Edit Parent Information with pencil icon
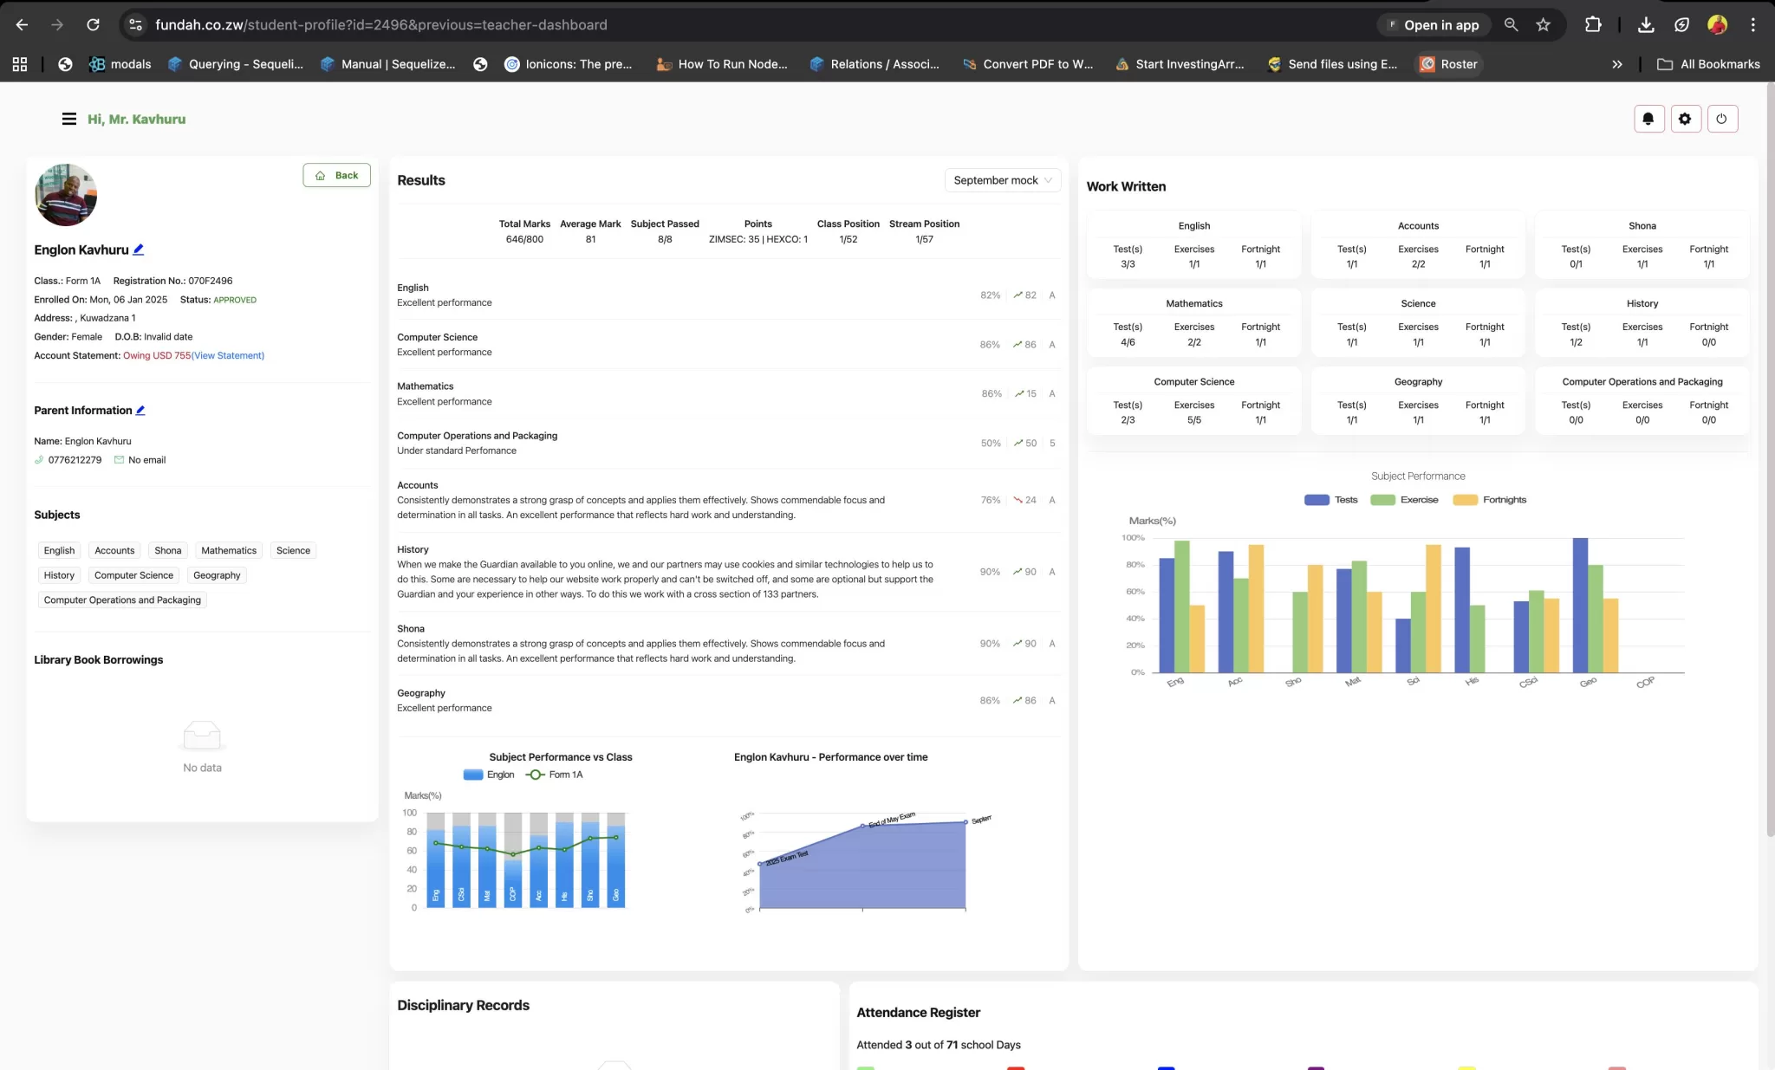Screen dimensions: 1775x1070 (140, 411)
